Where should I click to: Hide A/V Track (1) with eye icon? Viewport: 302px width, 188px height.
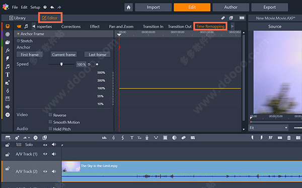pyautogui.click(x=45, y=154)
